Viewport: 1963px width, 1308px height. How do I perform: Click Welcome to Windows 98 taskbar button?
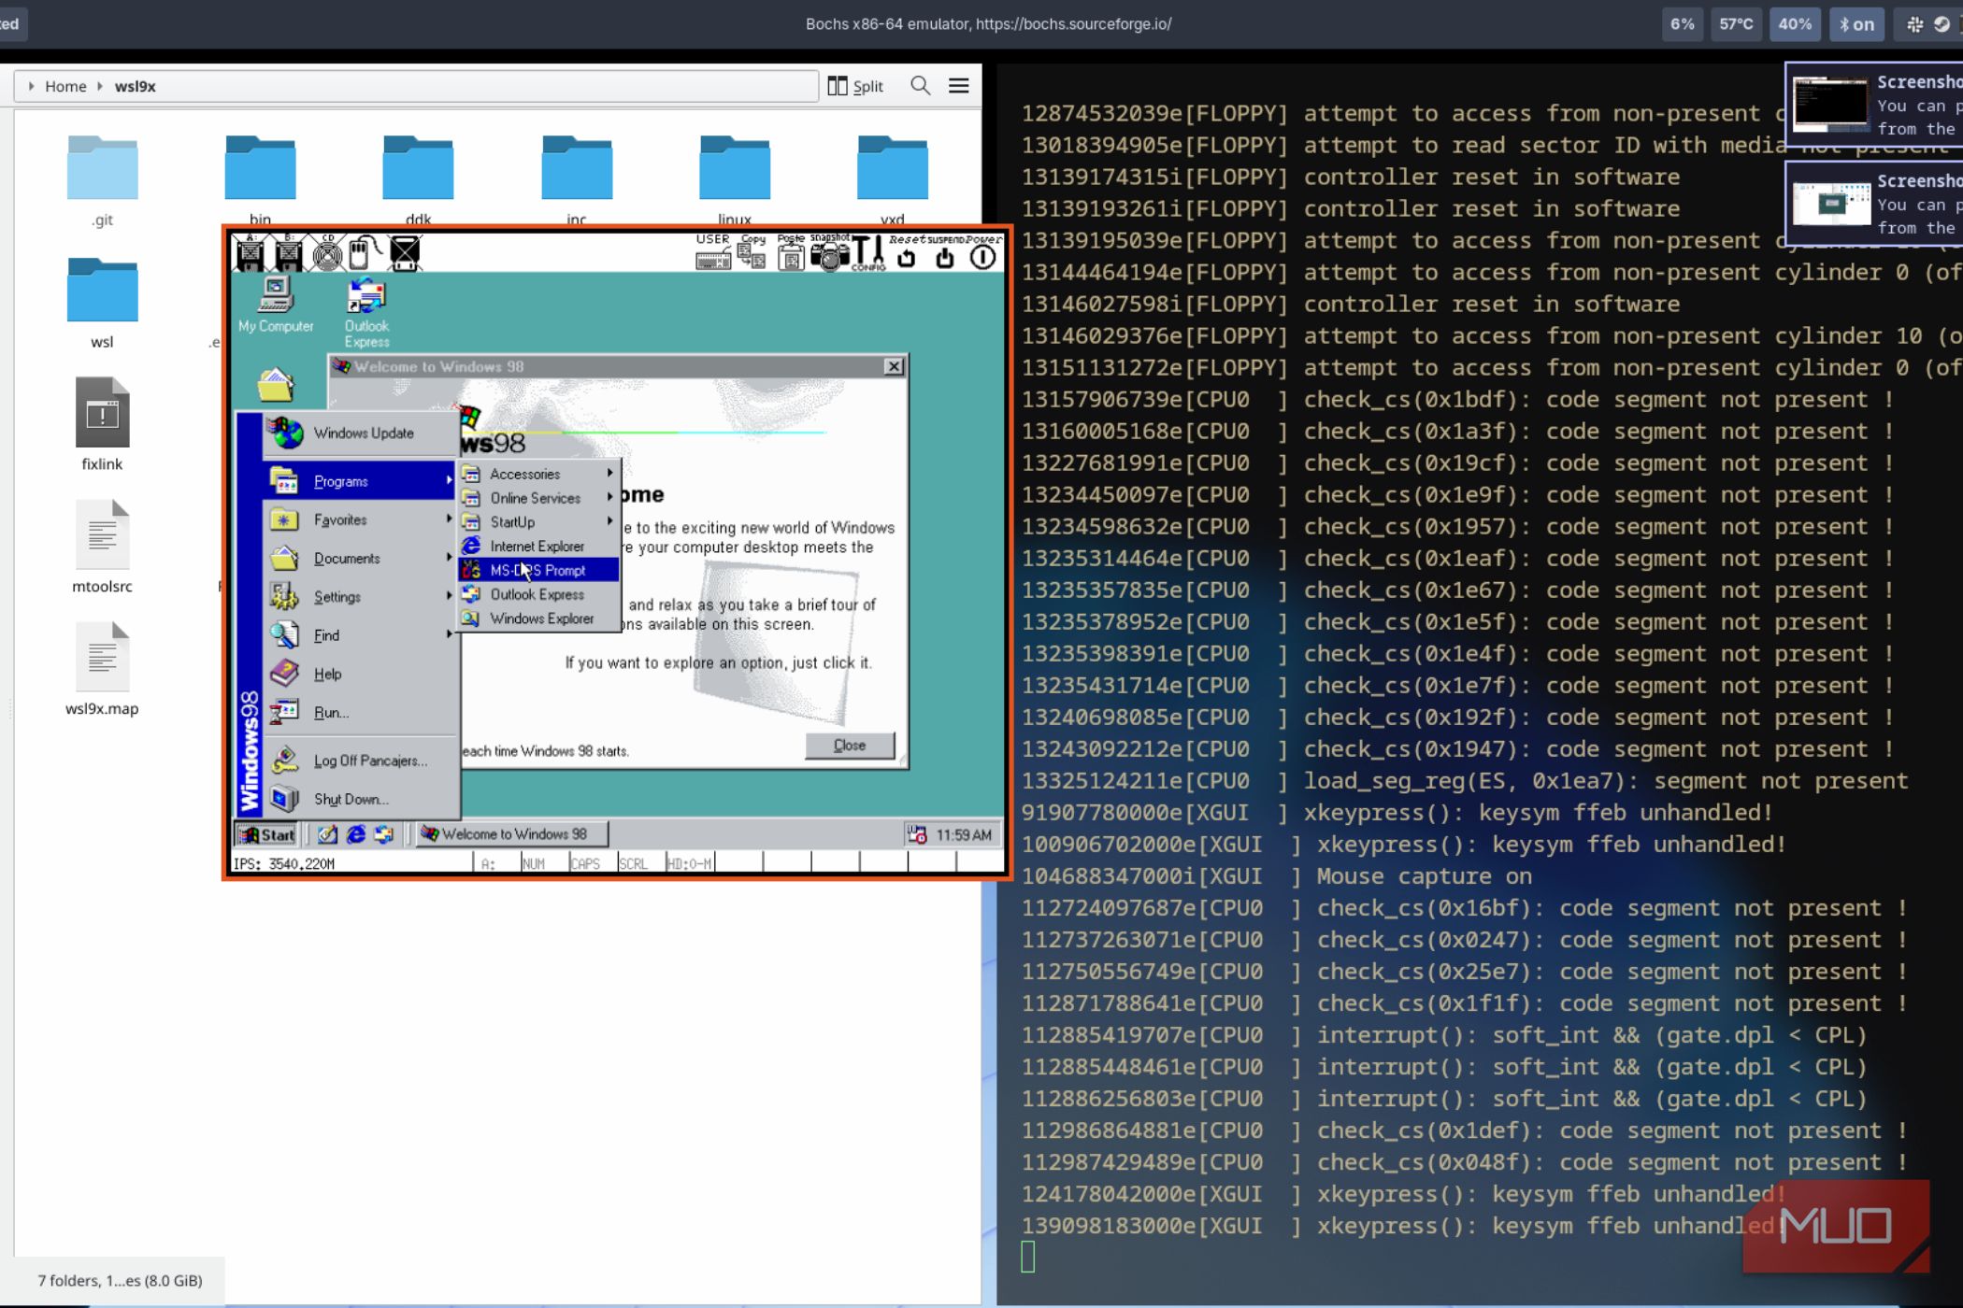pos(513,834)
